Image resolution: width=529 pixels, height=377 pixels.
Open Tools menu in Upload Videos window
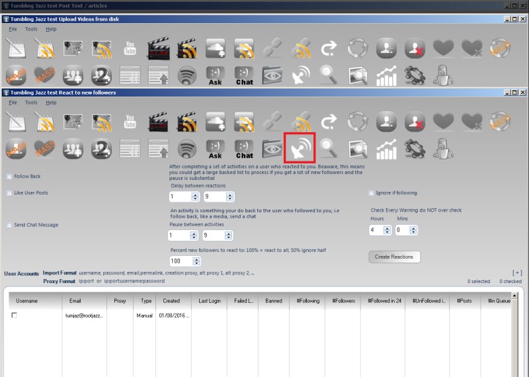click(x=31, y=29)
